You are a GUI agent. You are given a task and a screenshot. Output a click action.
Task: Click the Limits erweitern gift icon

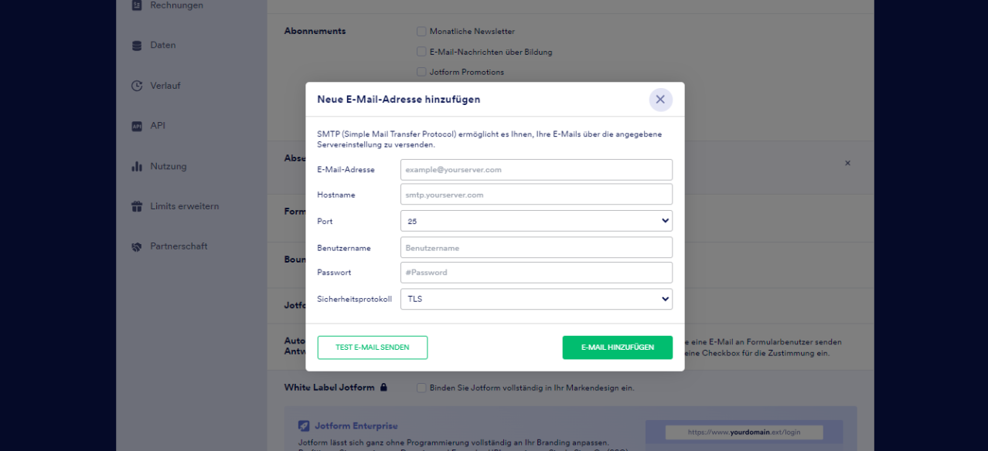137,206
